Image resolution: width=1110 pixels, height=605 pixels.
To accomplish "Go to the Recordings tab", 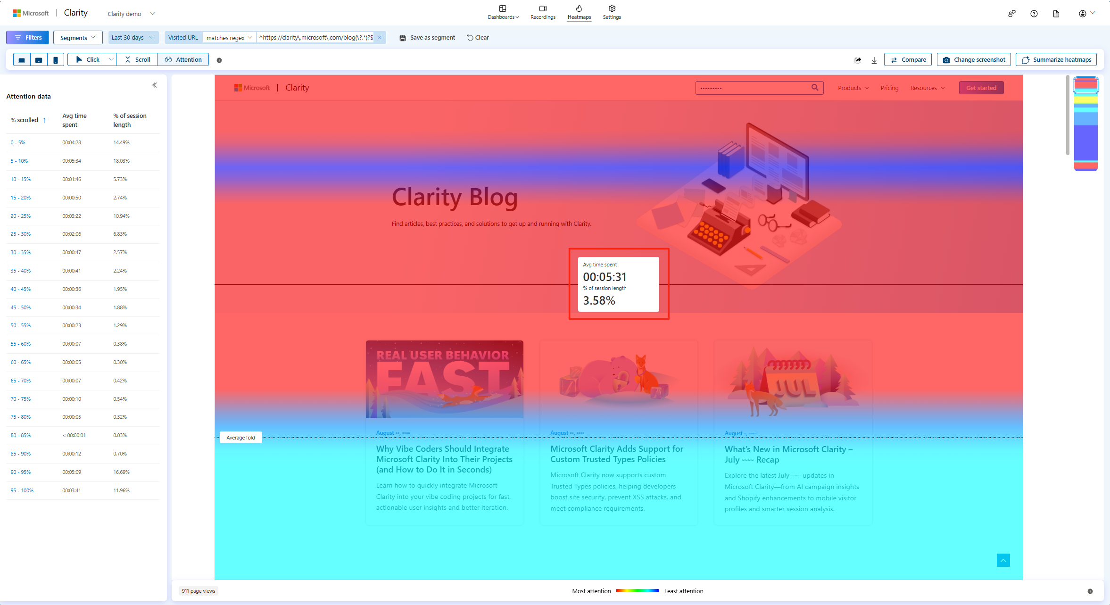I will (543, 12).
